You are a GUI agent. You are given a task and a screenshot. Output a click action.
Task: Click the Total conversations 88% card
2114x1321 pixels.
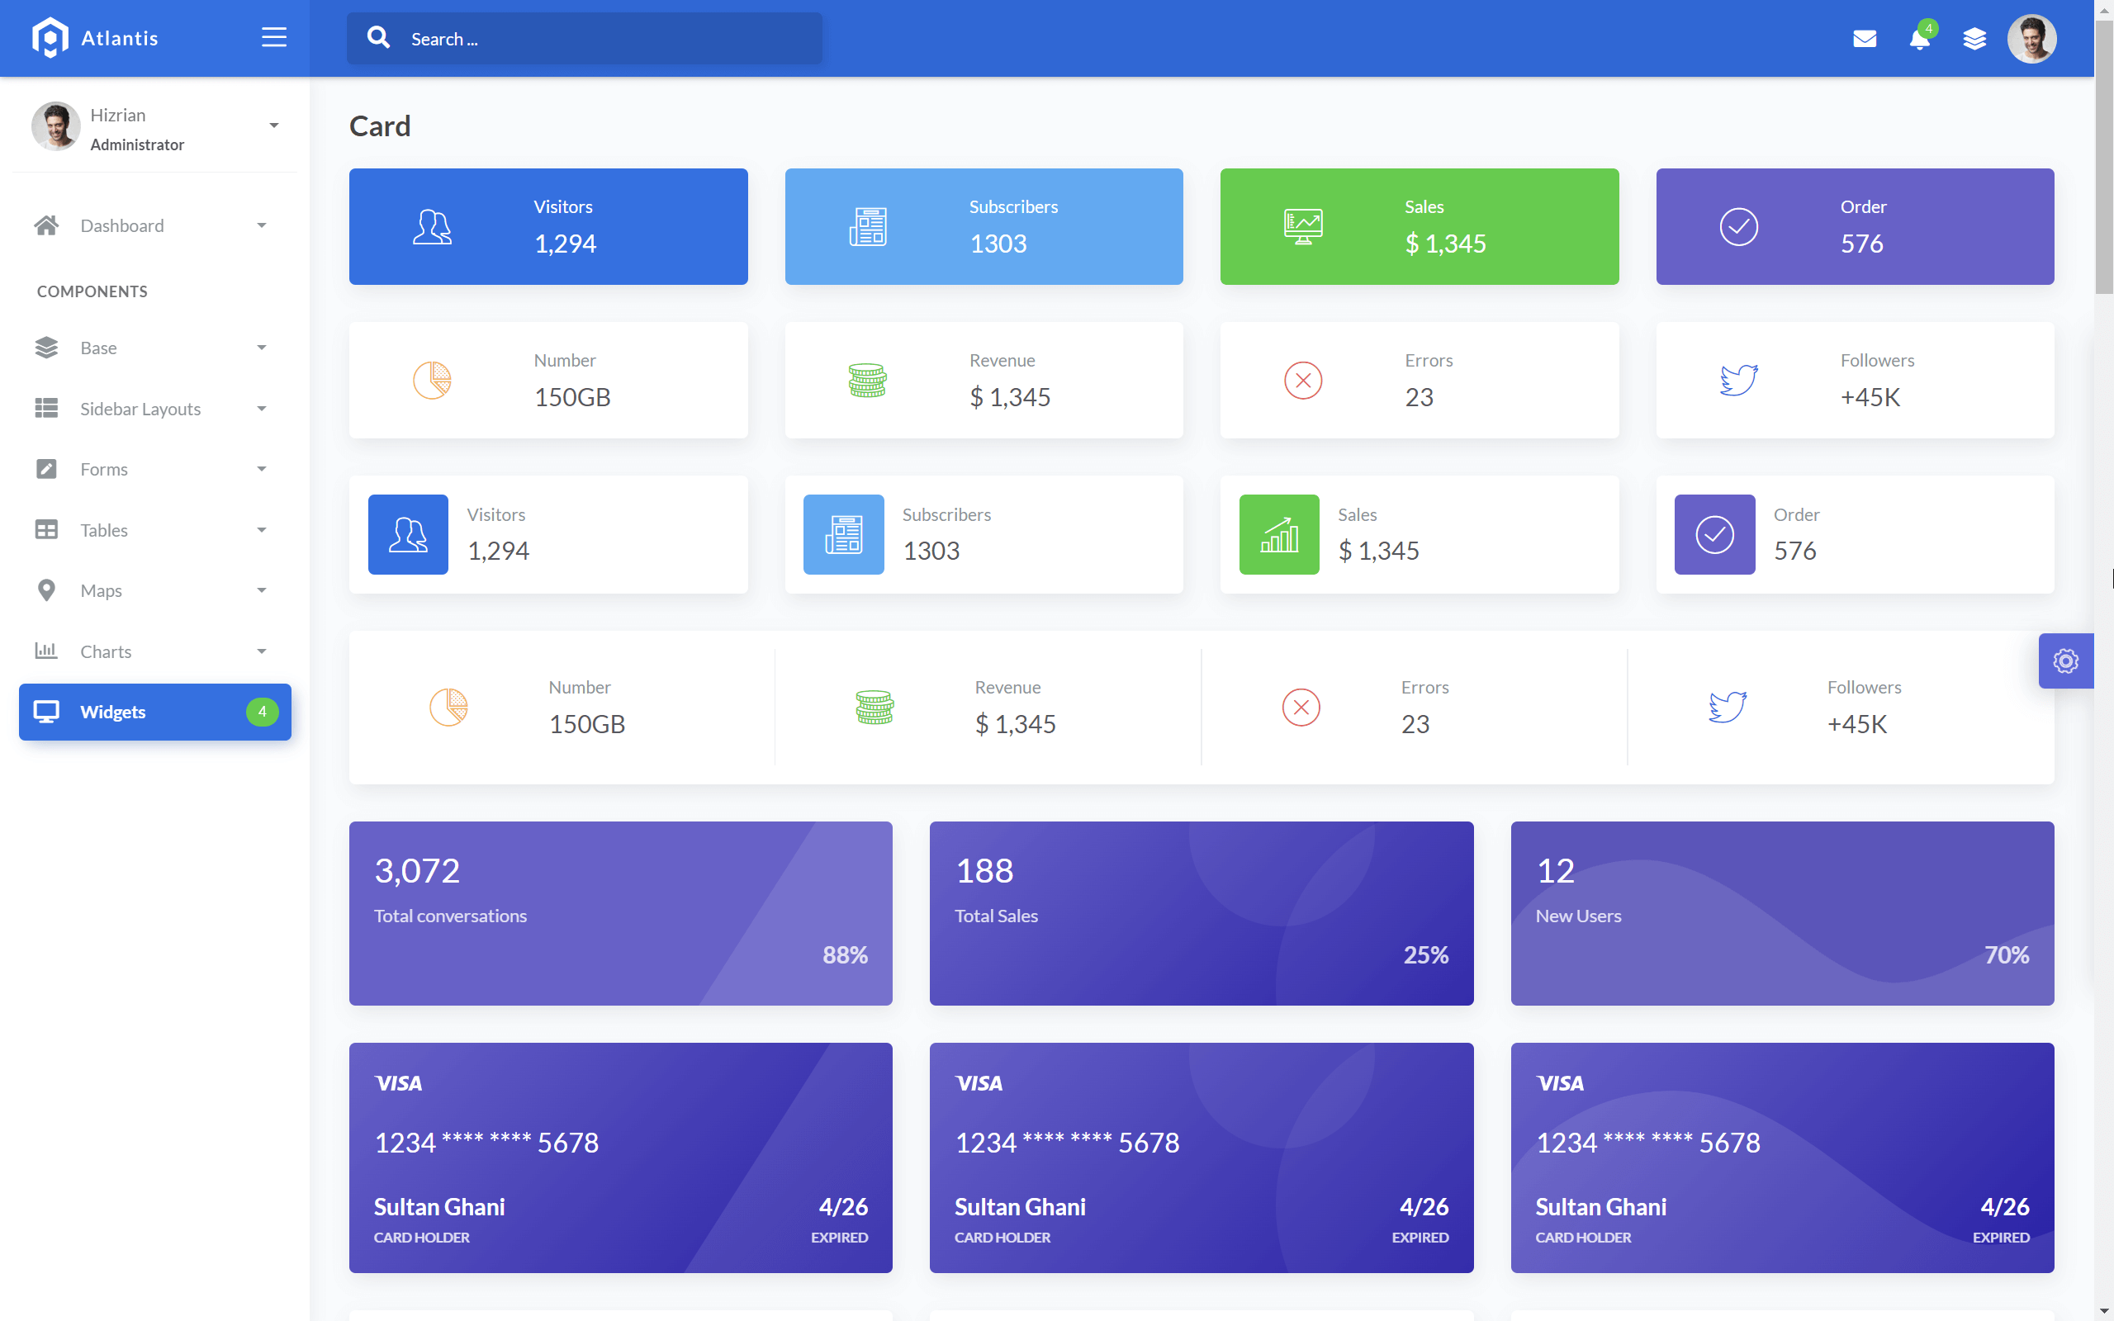(620, 912)
